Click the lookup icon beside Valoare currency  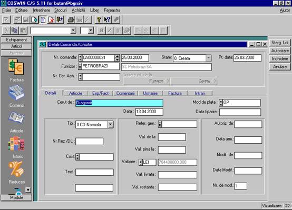[x=141, y=162]
